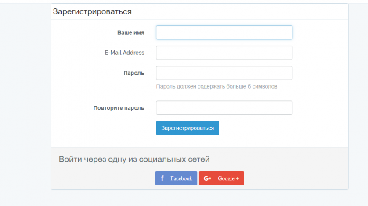Click the Повторите пароль label

119,108
